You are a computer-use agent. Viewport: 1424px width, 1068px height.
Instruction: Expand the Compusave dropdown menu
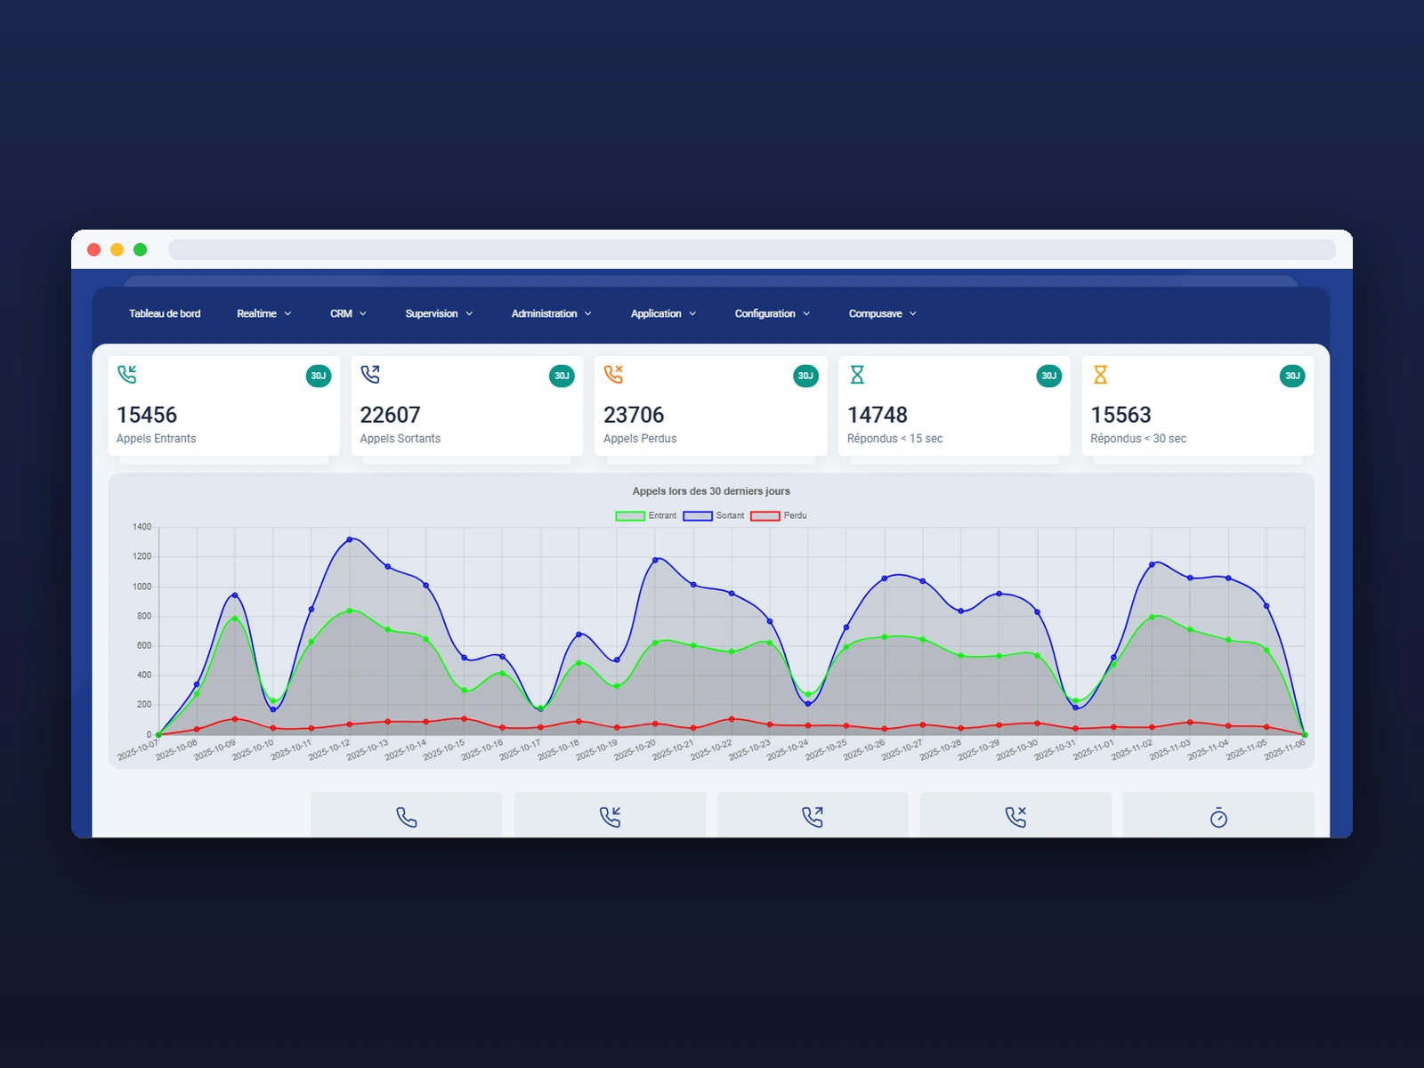click(882, 313)
